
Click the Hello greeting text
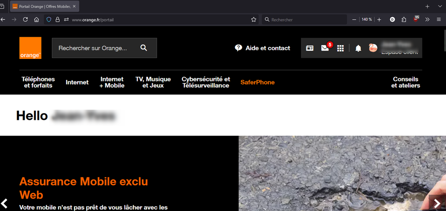[32, 116]
